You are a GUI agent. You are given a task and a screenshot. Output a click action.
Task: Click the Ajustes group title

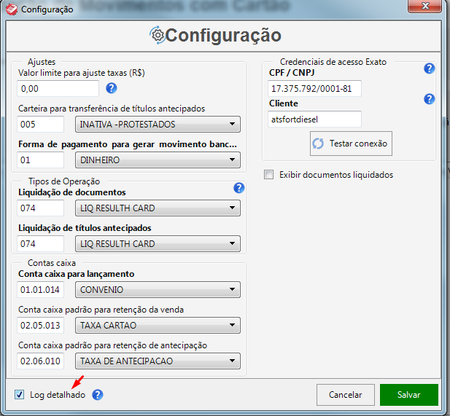point(42,62)
